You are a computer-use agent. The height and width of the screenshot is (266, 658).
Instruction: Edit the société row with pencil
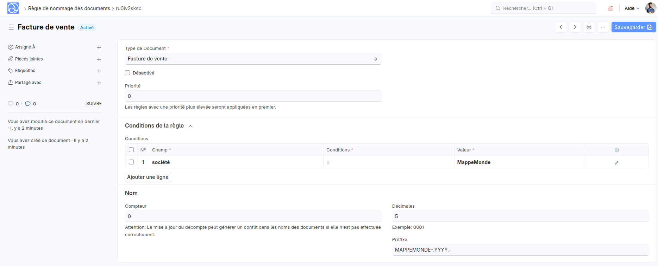point(617,162)
